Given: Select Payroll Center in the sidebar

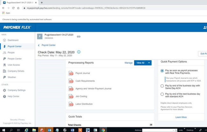Looking at the screenshot, I should pyautogui.click(x=15, y=46).
